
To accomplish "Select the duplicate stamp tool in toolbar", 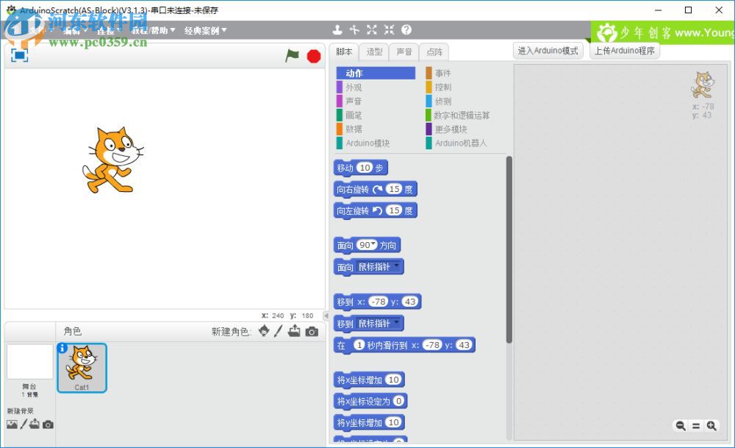I will pyautogui.click(x=337, y=29).
